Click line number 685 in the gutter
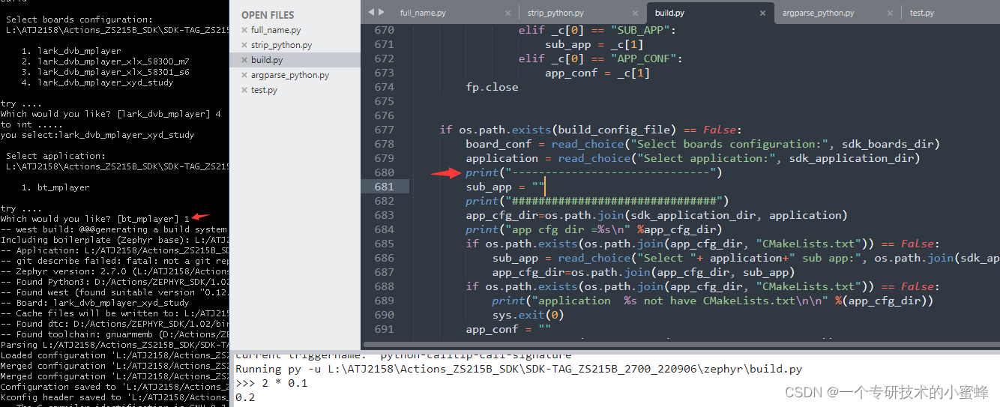Image resolution: width=1000 pixels, height=407 pixels. coord(384,244)
